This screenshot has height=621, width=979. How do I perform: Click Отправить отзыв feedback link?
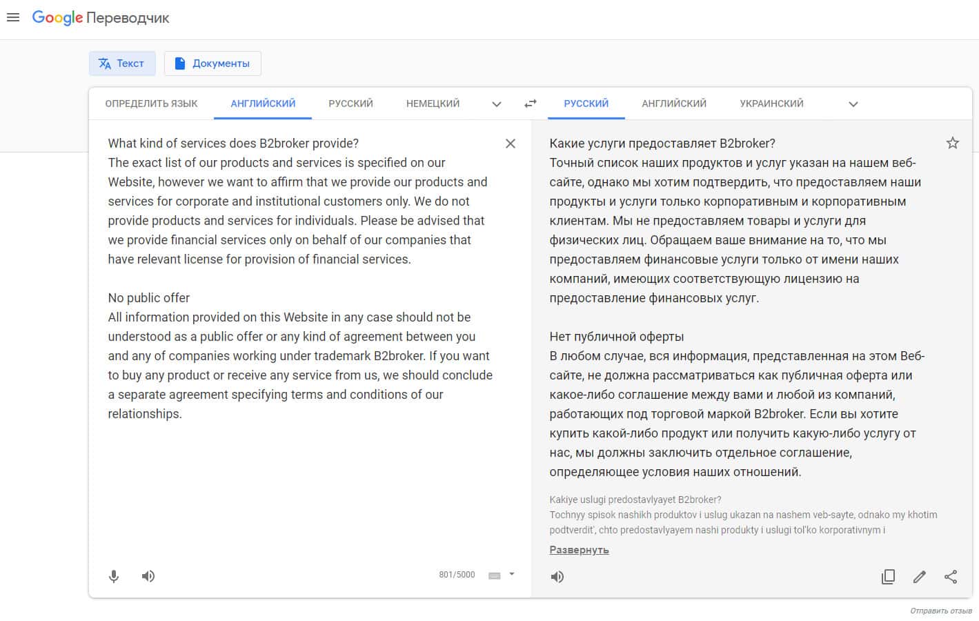click(940, 611)
